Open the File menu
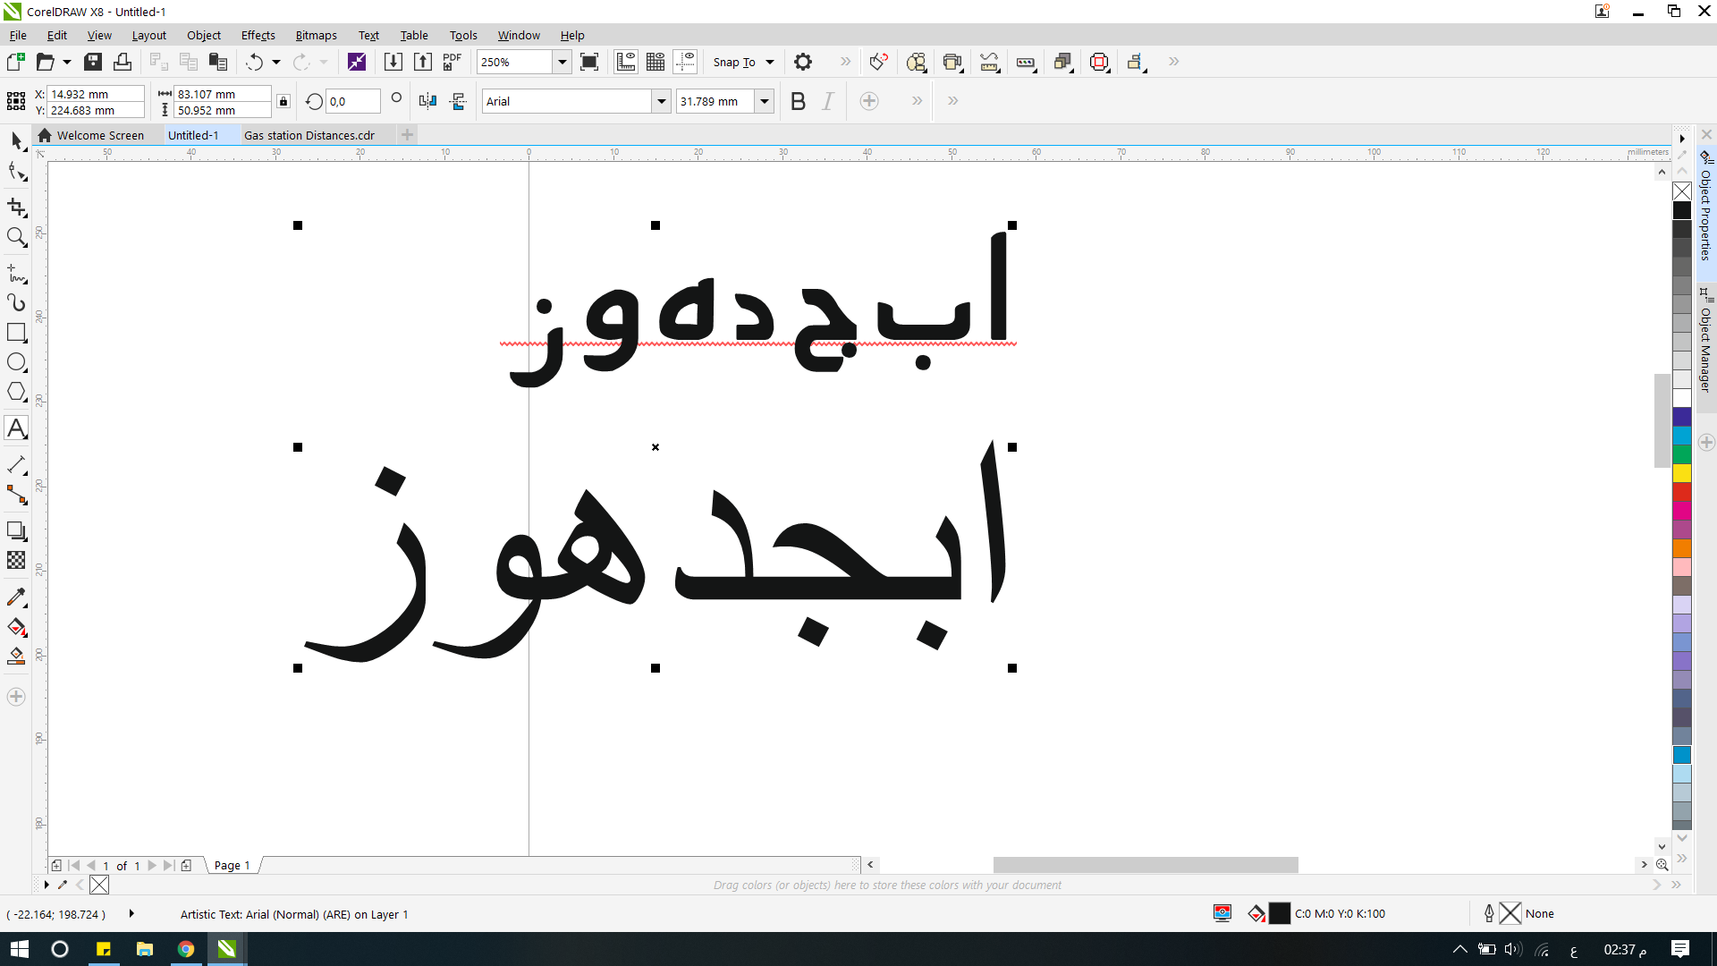This screenshot has height=966, width=1717. (x=18, y=35)
